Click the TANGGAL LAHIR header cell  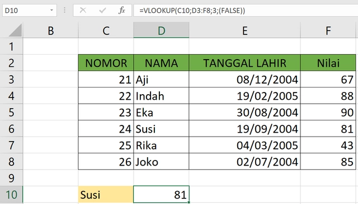pyautogui.click(x=245, y=63)
